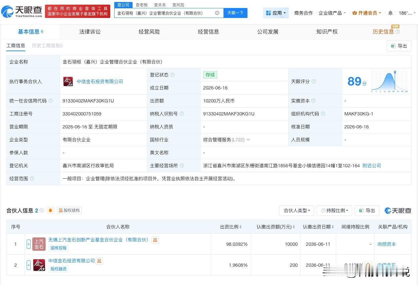The image size is (418, 285).
Task: Click the crown icon beside 开通会员
Action: pyautogui.click(x=354, y=13)
